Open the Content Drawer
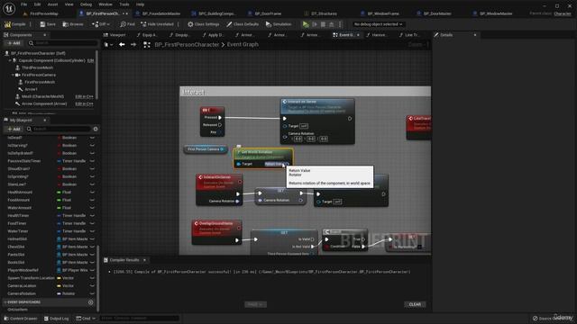Screen dimensions: 577x324 coord(20,319)
